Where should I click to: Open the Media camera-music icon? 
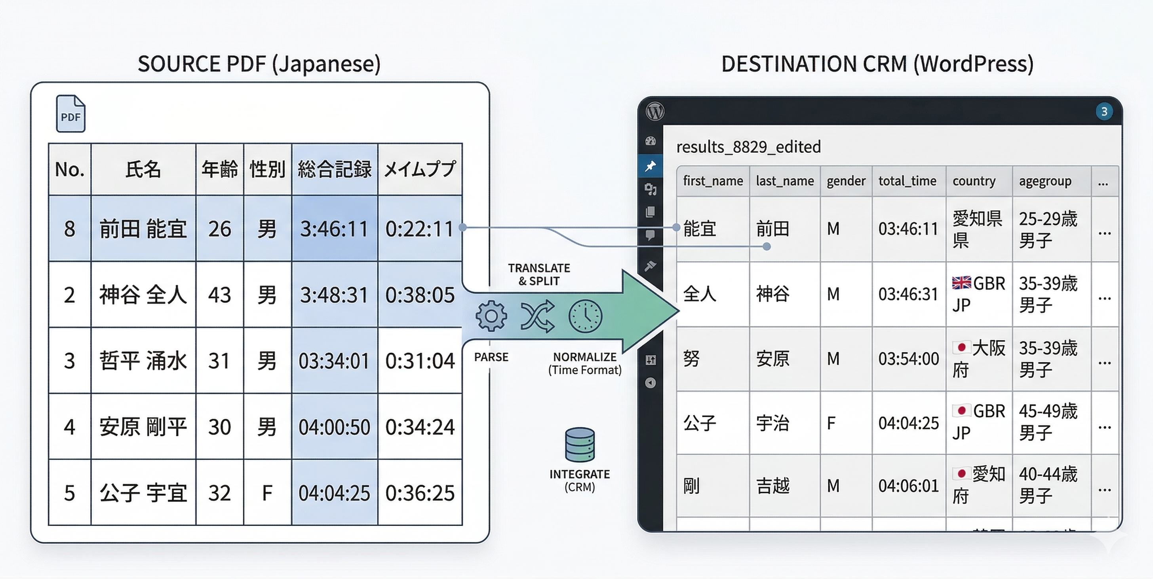pyautogui.click(x=651, y=189)
